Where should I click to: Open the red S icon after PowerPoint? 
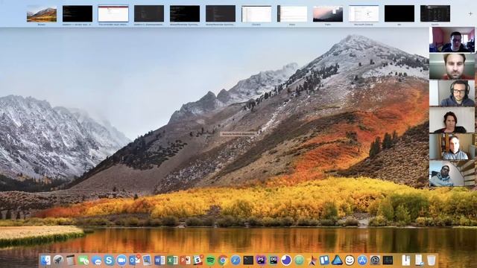(x=198, y=261)
